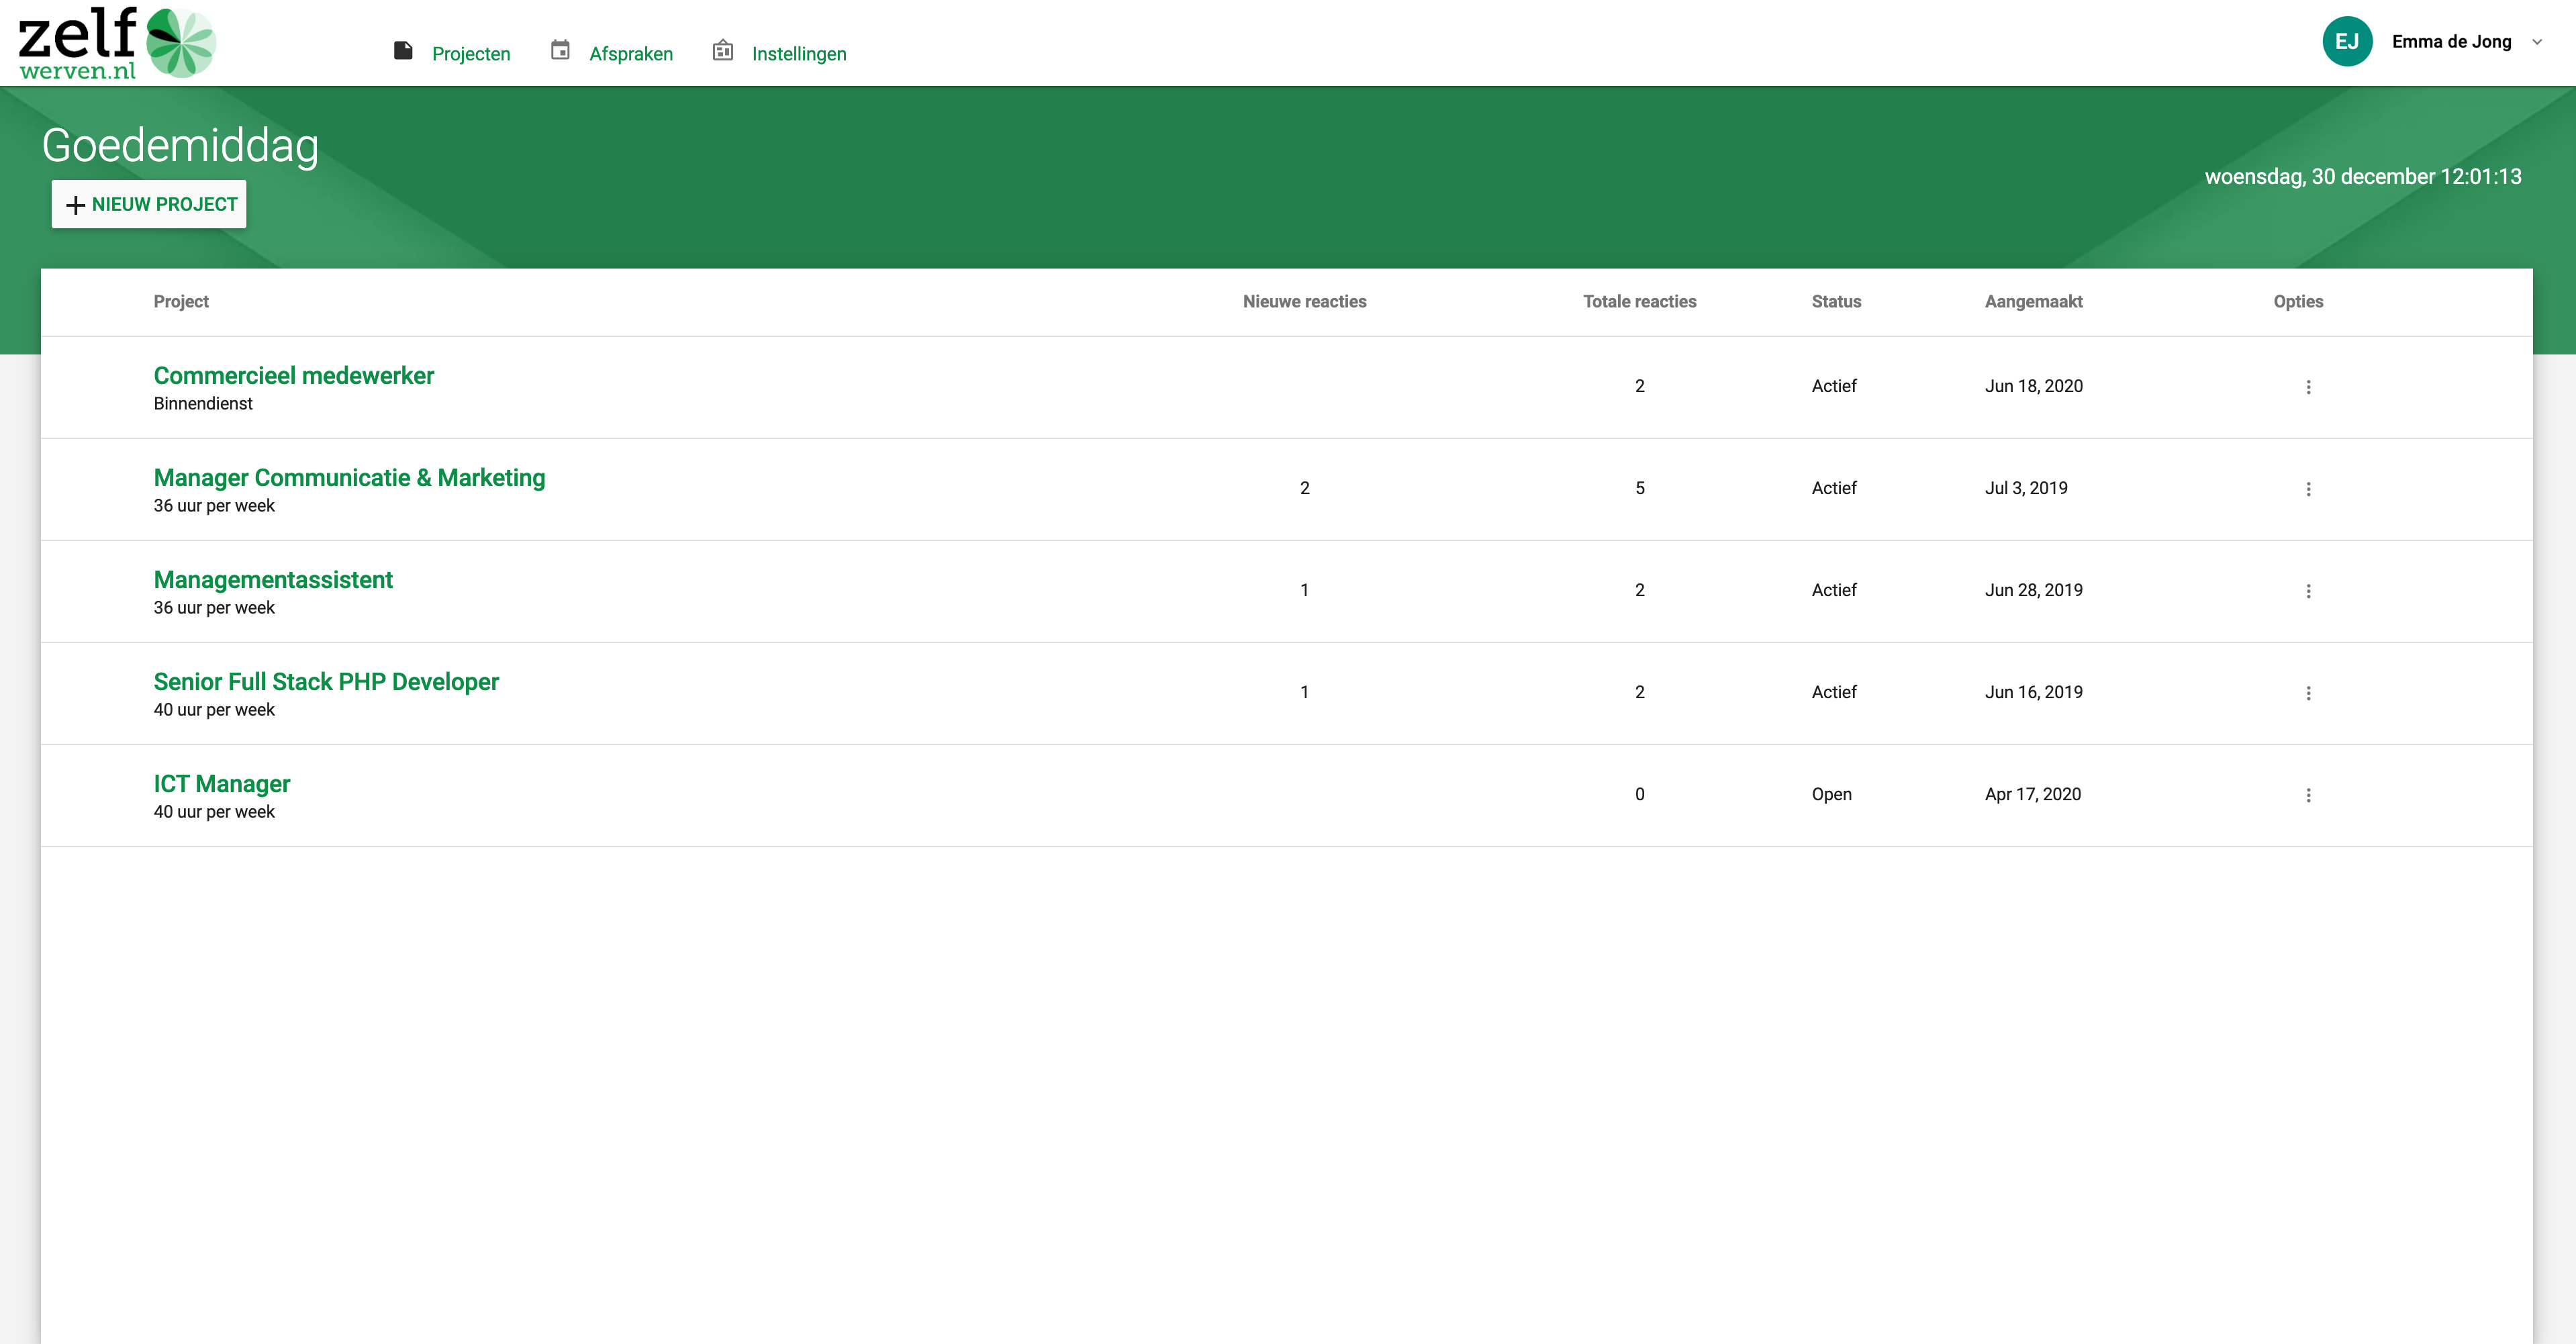
Task: Open three-dot menu for ICT Manager
Action: click(x=2308, y=795)
